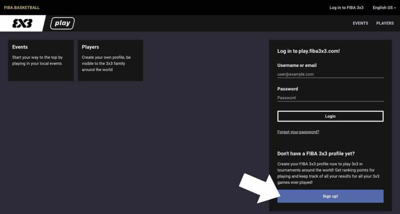Open the Events card
Screen dimensions: 400x214
[x=41, y=61]
